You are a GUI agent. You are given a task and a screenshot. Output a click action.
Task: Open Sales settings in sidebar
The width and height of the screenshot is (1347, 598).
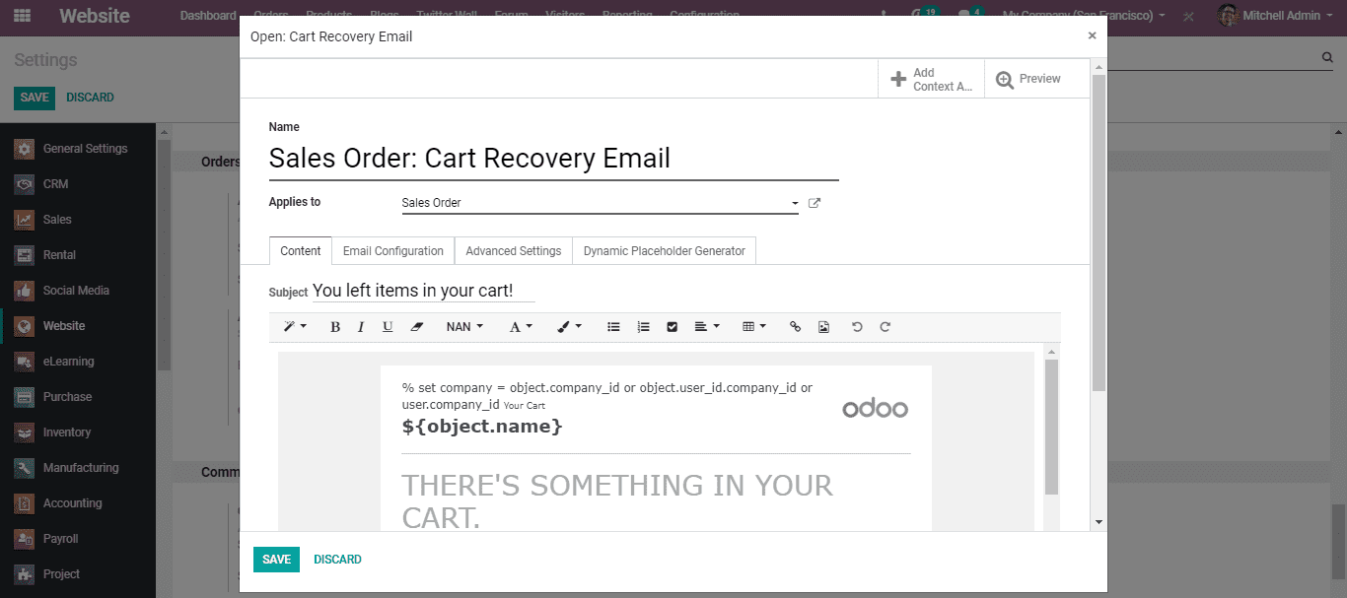[x=78, y=220]
